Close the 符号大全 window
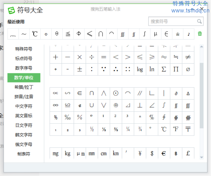The image size is (211, 176). 202,9
